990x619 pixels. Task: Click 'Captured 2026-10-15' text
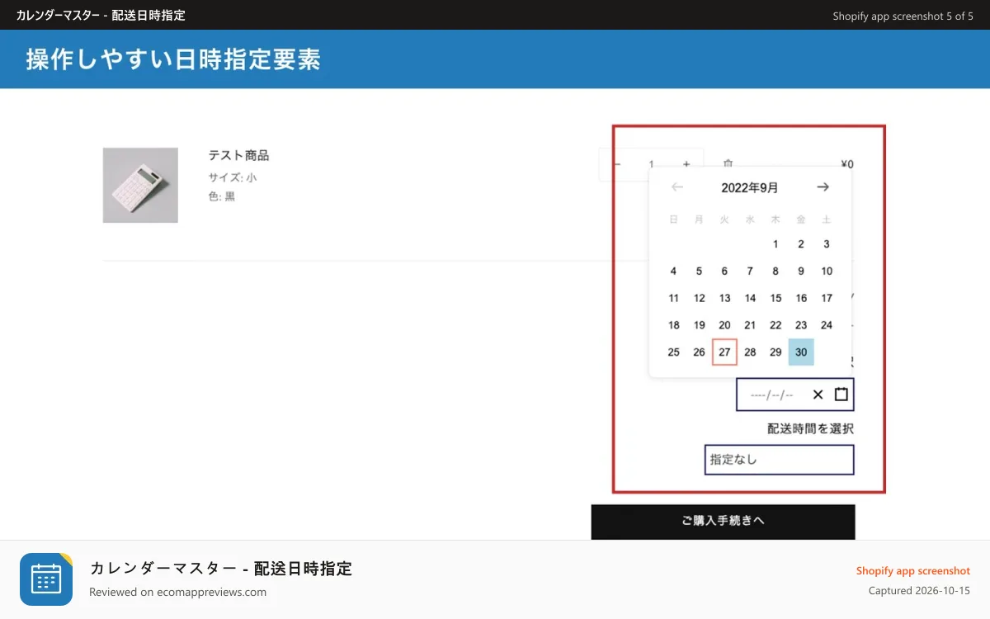[x=919, y=591]
